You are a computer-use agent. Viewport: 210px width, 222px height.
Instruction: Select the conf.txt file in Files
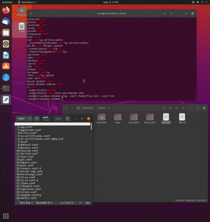coord(166,118)
